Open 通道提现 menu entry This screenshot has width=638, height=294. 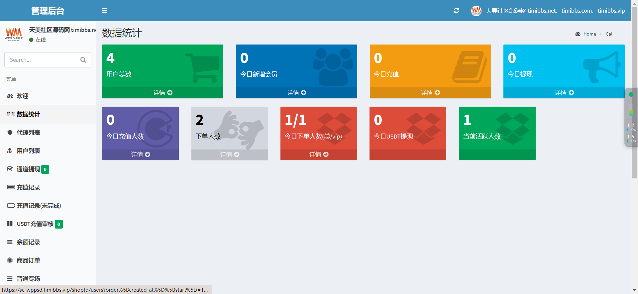48,169
